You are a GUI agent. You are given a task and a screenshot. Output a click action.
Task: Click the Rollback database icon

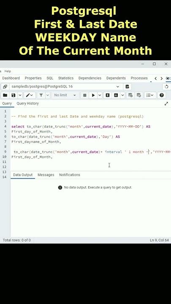click(x=138, y=95)
